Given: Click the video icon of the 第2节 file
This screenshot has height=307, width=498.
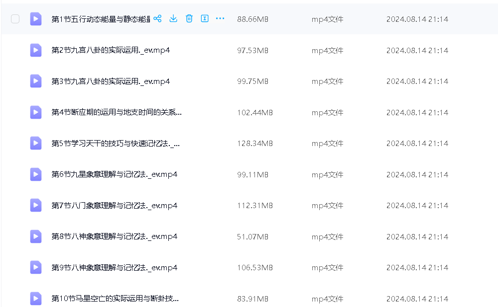Looking at the screenshot, I should pyautogui.click(x=36, y=50).
